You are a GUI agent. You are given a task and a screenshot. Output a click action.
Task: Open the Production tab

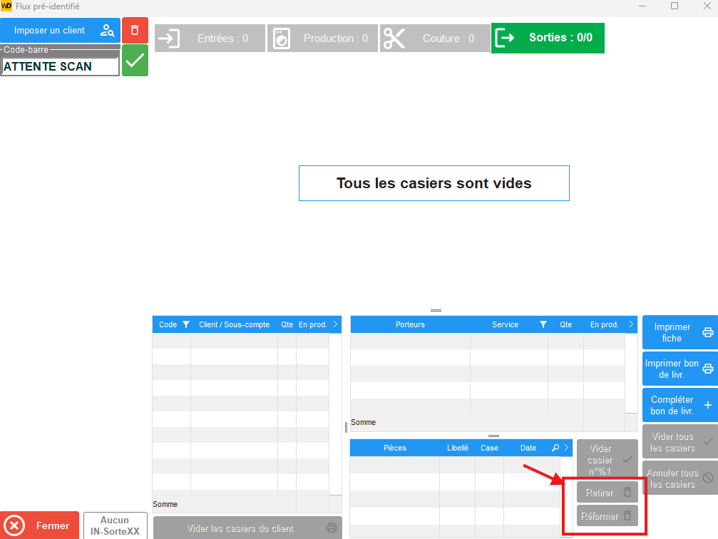point(322,38)
